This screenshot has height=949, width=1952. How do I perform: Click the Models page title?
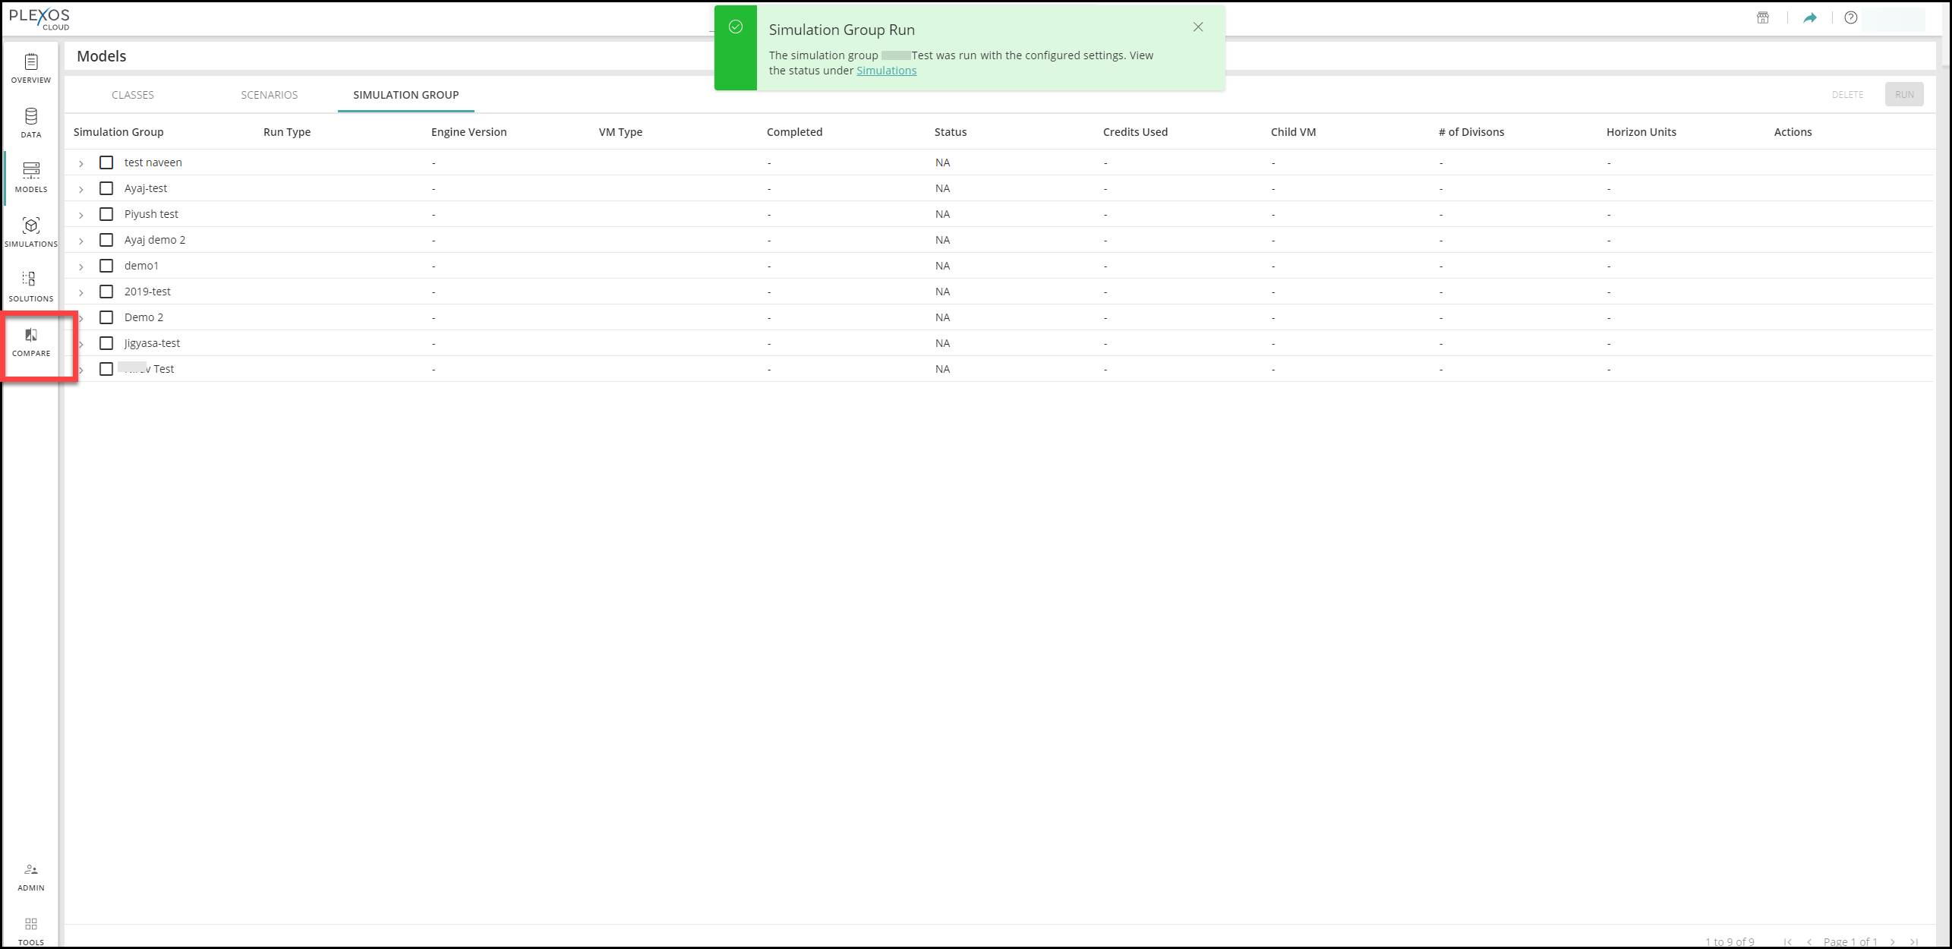click(x=102, y=56)
